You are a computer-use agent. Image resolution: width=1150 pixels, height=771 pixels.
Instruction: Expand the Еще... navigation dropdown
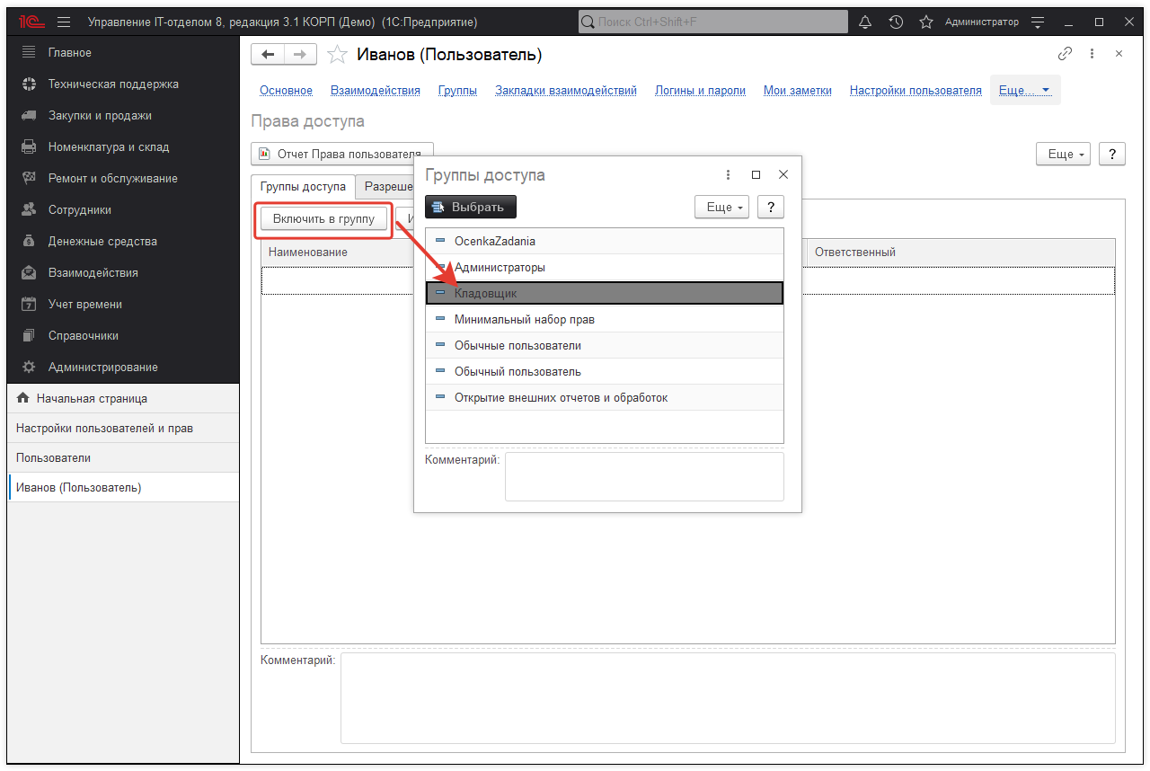[1025, 91]
